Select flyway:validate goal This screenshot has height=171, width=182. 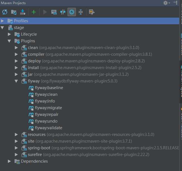click(x=49, y=128)
